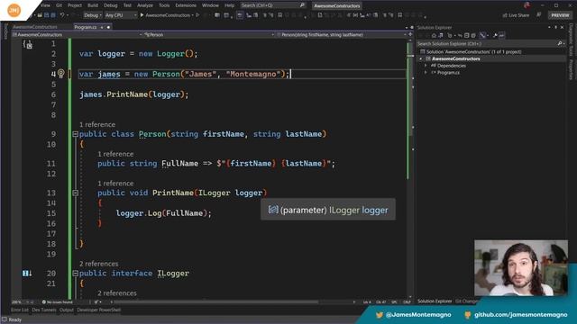This screenshot has height=324, width=577.
Task: Open the Project menu
Action: (75, 5)
